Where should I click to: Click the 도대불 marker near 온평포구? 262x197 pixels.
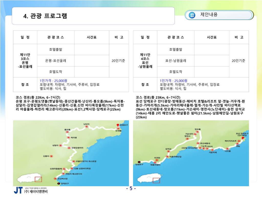pyautogui.click(x=118, y=129)
